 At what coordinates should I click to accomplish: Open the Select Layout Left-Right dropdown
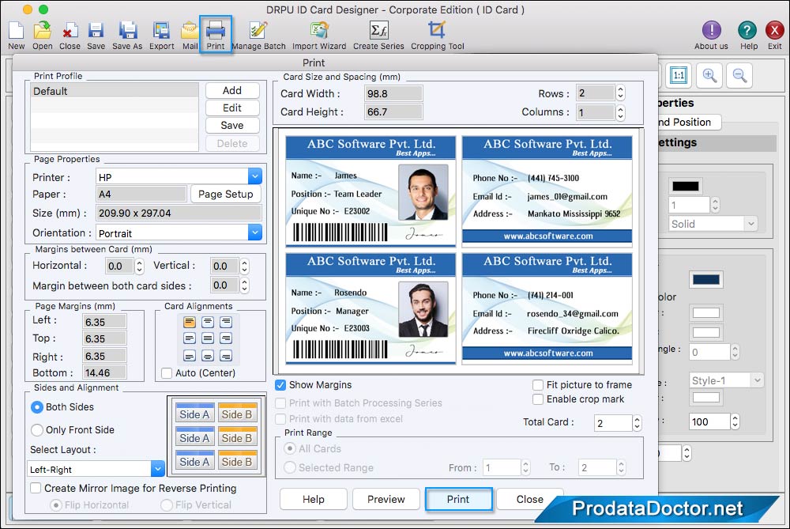pos(96,469)
